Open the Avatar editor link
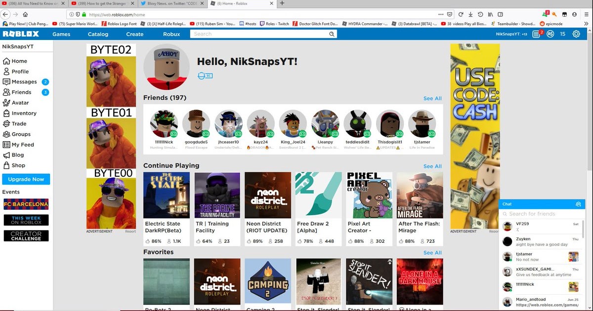 pos(16,103)
